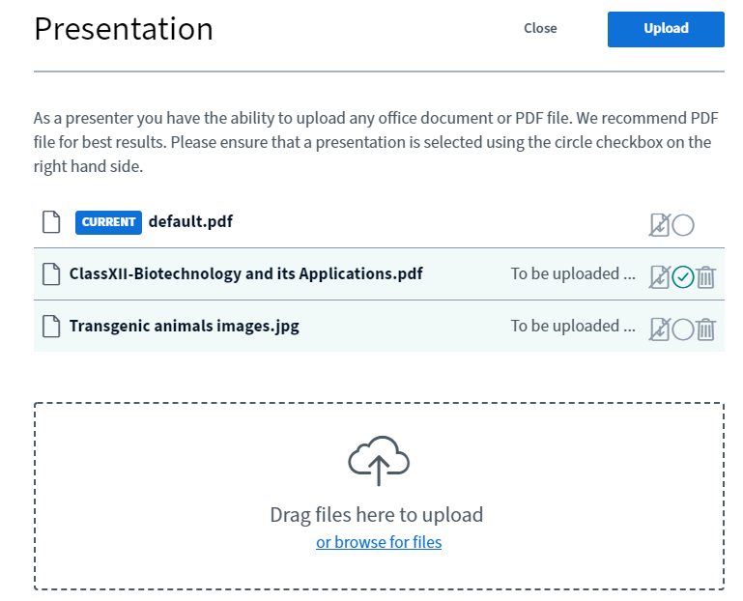This screenshot has width=743, height=601.
Task: Close the Presentation dialog
Action: point(540,28)
